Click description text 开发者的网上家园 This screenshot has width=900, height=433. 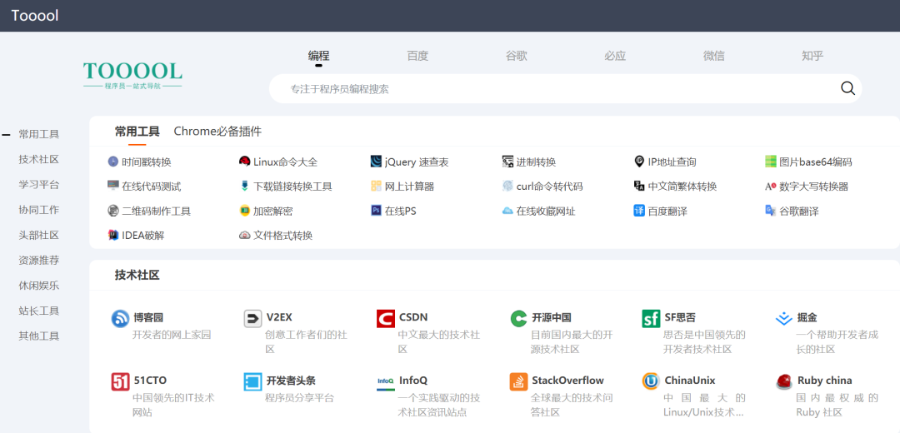tap(172, 335)
